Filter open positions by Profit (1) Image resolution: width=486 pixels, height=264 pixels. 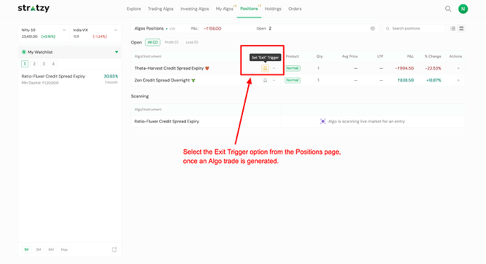(x=172, y=42)
